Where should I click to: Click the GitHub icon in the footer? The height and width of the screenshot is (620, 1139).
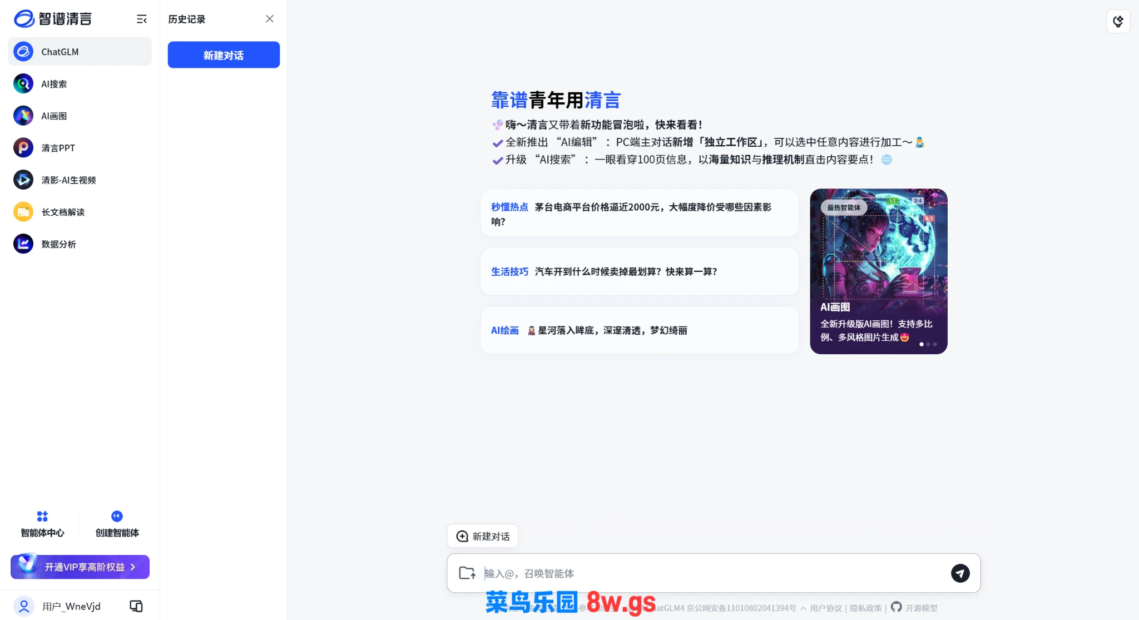pos(896,607)
